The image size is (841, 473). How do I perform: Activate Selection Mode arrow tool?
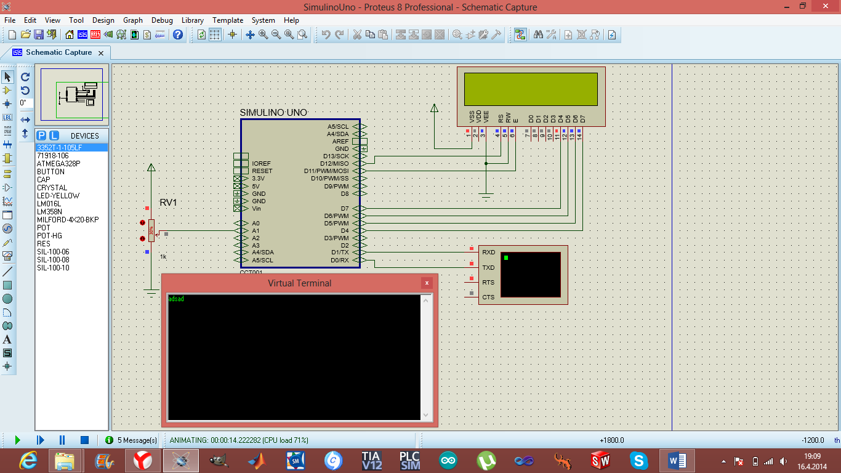(x=7, y=77)
